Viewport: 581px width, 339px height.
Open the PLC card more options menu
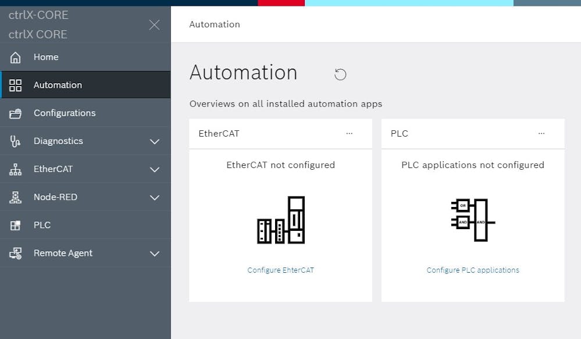tap(541, 133)
